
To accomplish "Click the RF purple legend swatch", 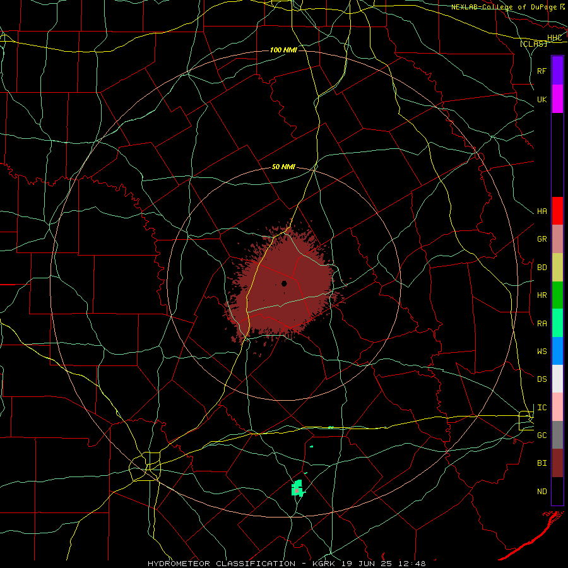I will pyautogui.click(x=557, y=71).
